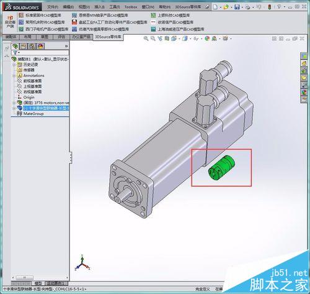Open the Appearances tab in right task pane
The width and height of the screenshot is (310, 294).
tap(304, 92)
